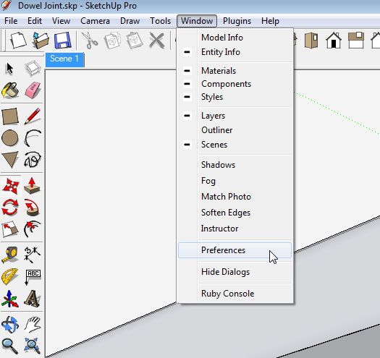The height and width of the screenshot is (358, 380).
Task: Select the Circle tool
Action: pos(10,138)
